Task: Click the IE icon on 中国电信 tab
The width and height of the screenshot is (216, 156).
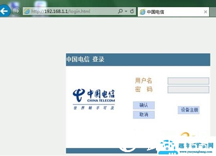Action: (142, 12)
